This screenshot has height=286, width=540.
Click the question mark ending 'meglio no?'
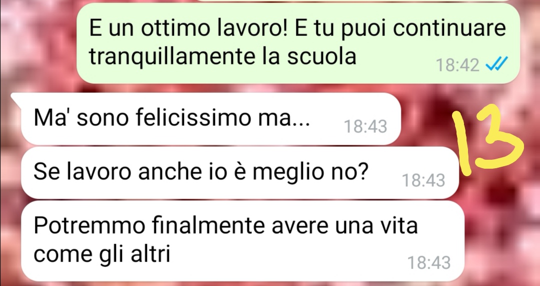click(362, 171)
